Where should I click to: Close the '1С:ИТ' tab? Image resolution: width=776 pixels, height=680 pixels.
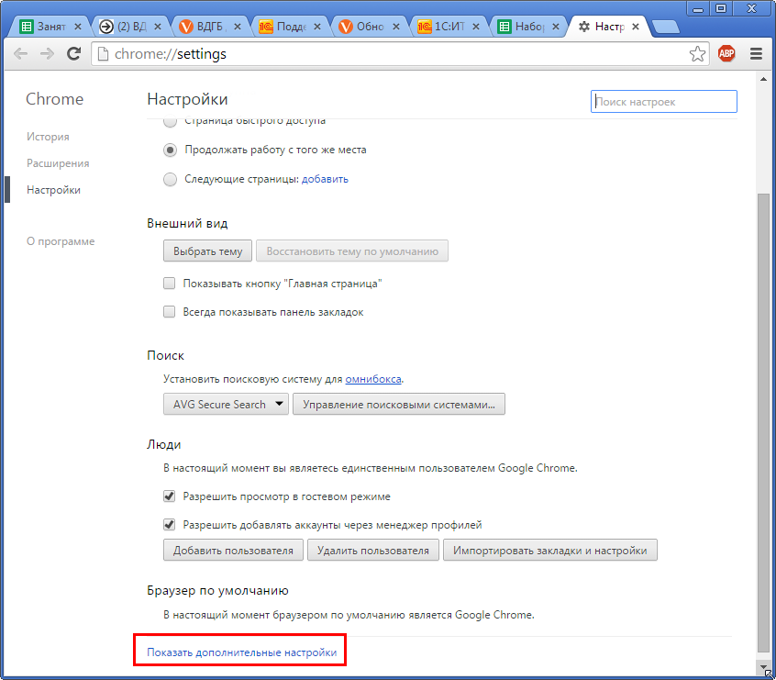pos(475,27)
